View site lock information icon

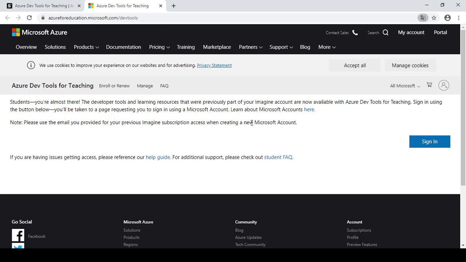(x=43, y=18)
